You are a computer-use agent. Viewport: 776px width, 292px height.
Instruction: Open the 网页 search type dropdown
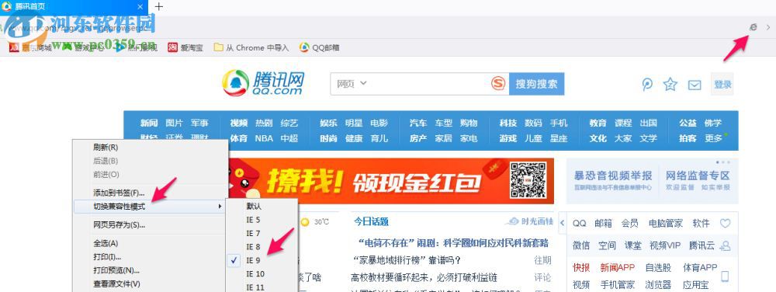click(352, 84)
